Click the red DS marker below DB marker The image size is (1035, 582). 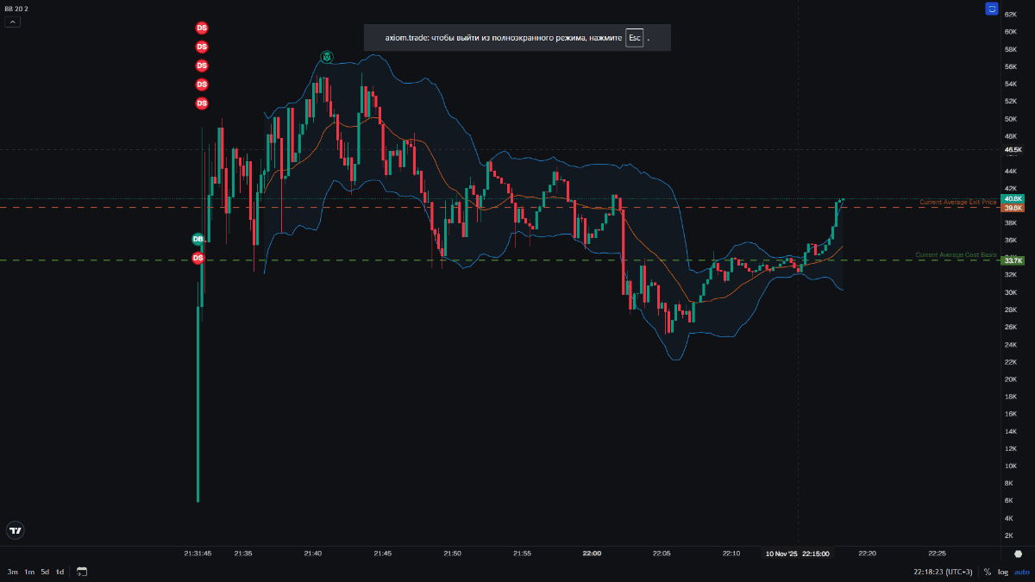[198, 258]
